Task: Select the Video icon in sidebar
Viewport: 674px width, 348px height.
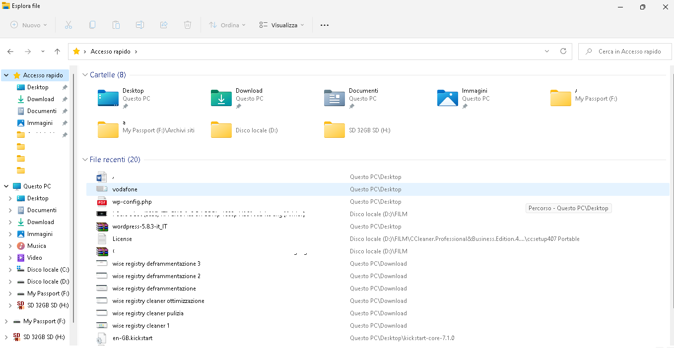Action: (21, 258)
